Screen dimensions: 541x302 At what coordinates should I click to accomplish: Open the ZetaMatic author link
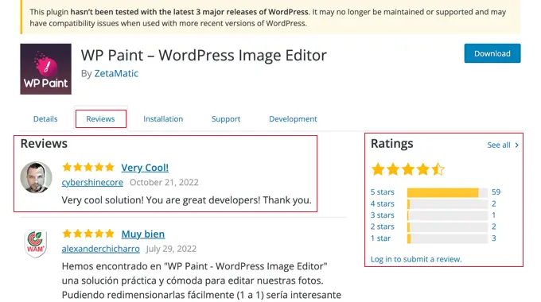point(116,73)
